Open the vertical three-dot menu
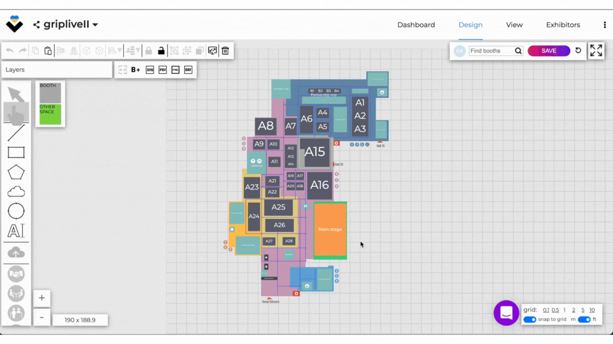 coord(604,25)
